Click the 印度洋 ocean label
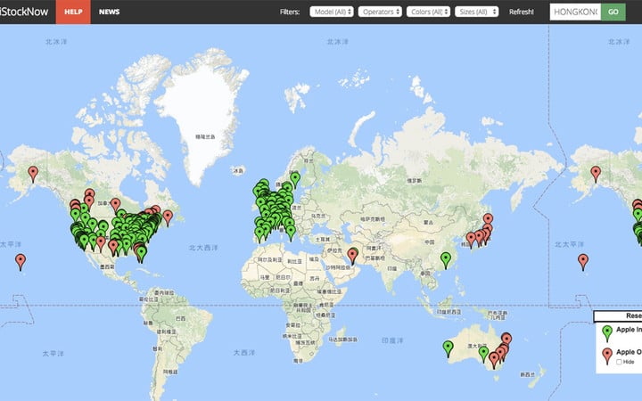The height and width of the screenshot is (401, 642). [x=392, y=340]
